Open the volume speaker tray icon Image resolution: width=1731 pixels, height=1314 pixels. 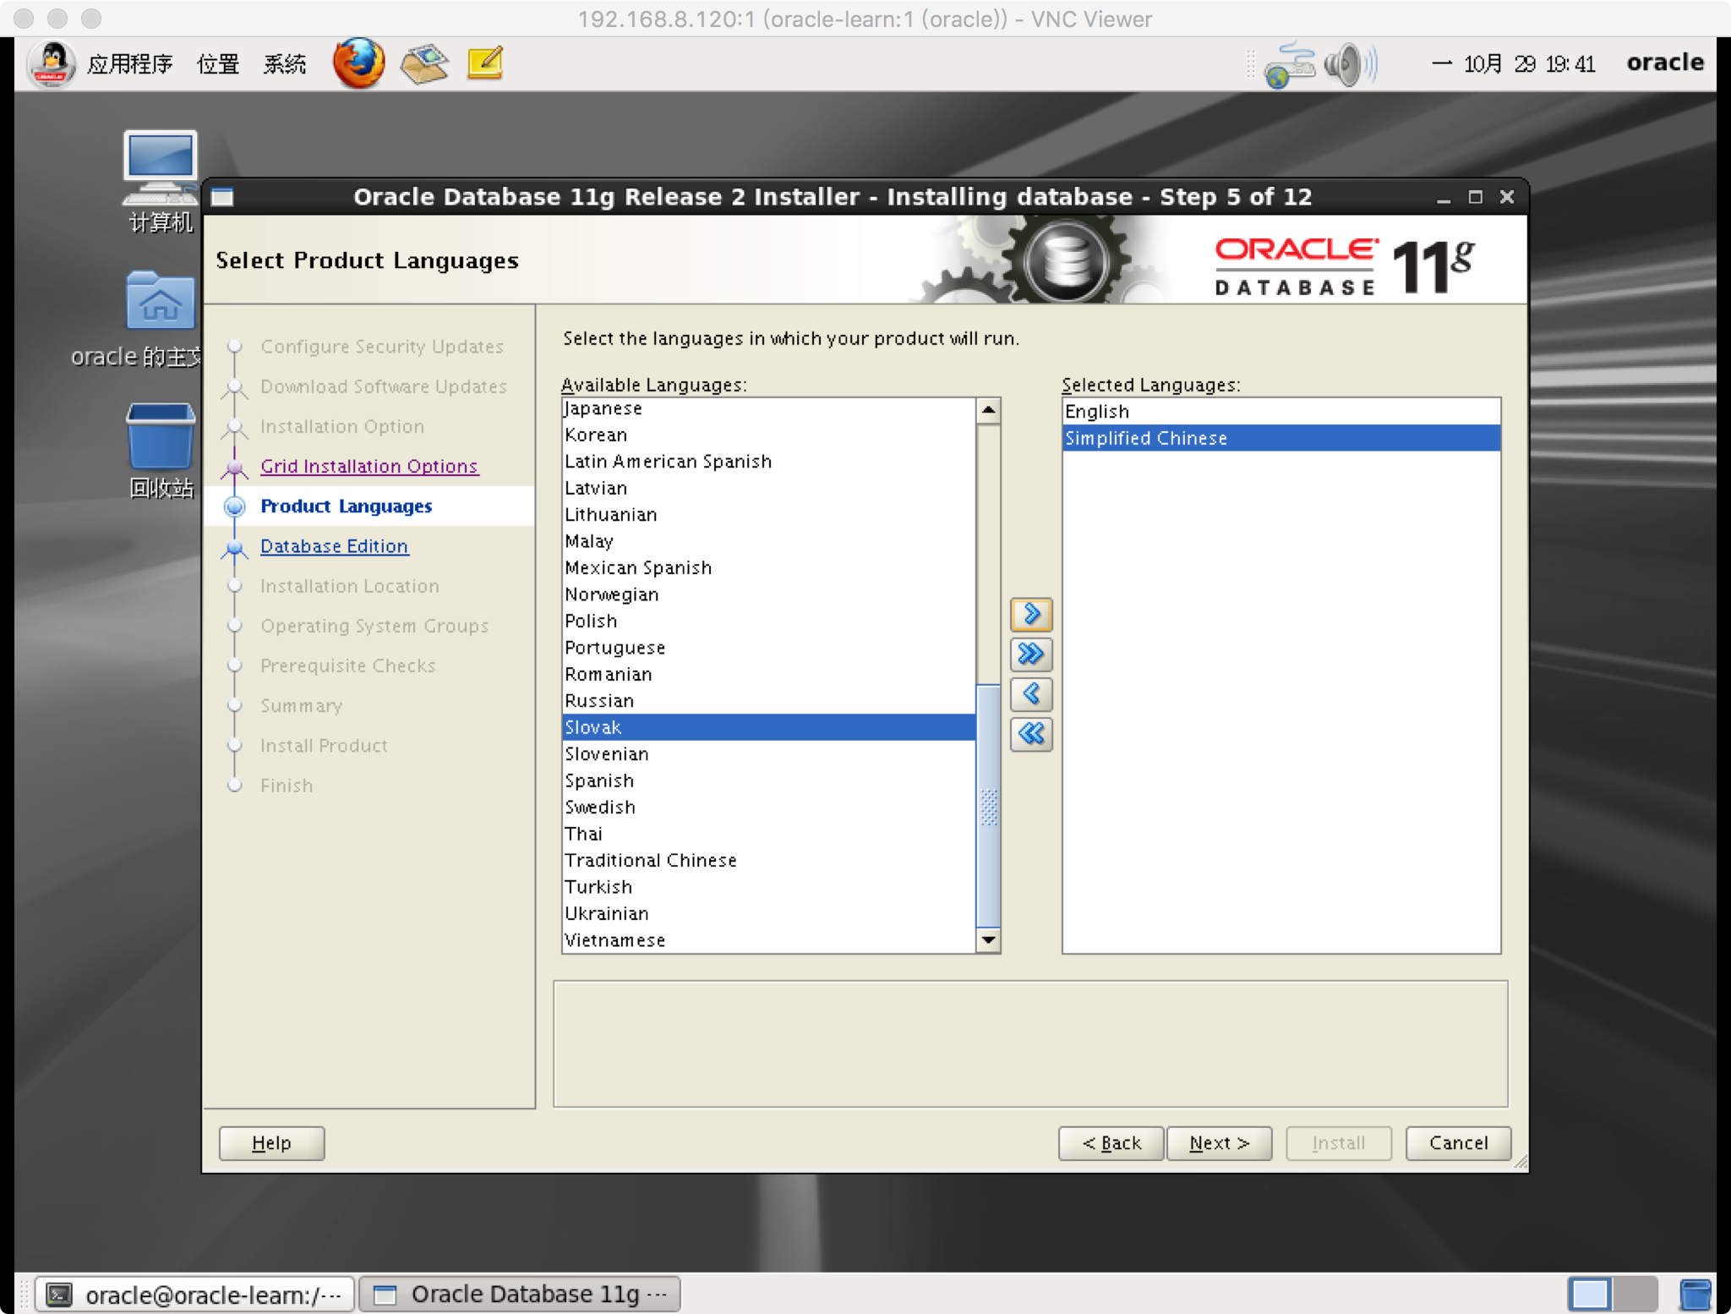point(1350,64)
